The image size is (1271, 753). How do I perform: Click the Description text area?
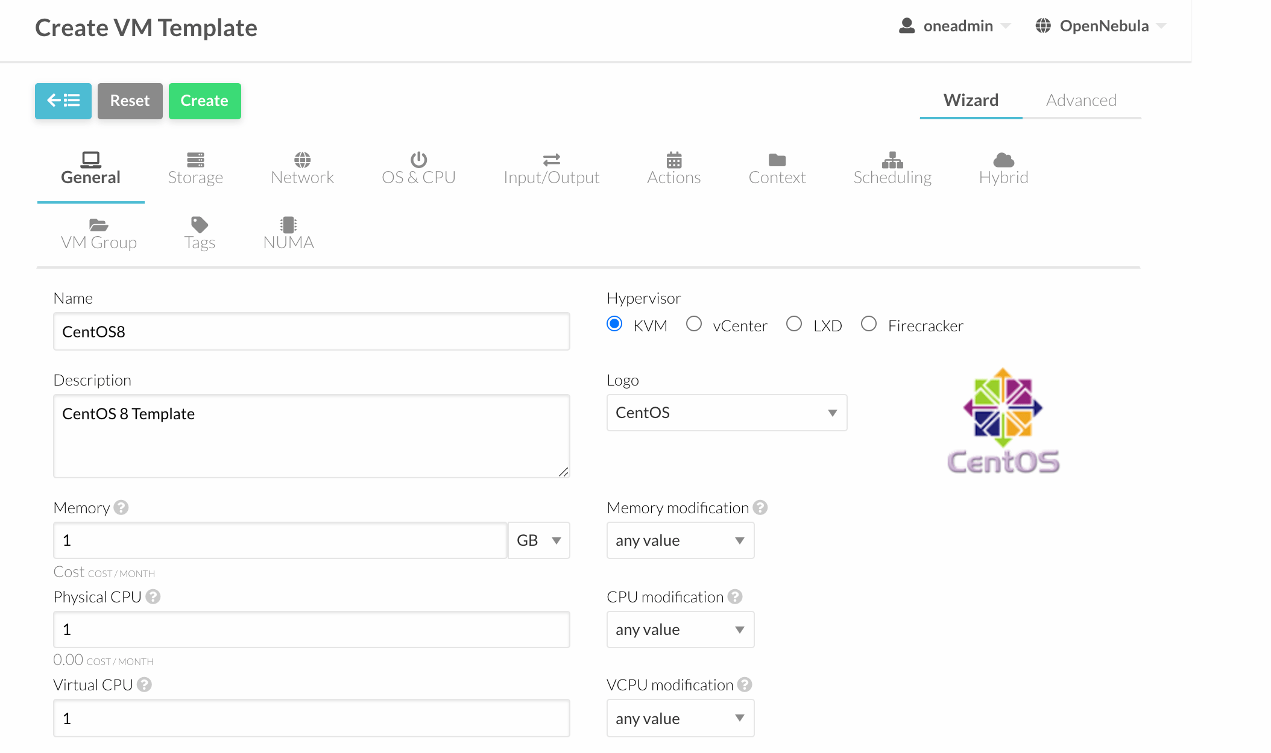pos(312,436)
